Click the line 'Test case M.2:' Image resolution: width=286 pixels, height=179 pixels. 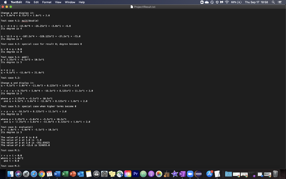[x=11, y=166]
